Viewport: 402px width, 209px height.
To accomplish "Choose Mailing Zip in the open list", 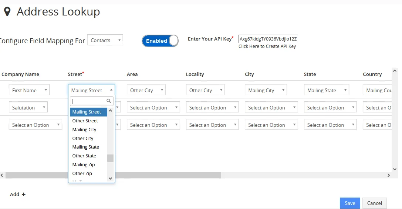I will (84, 165).
